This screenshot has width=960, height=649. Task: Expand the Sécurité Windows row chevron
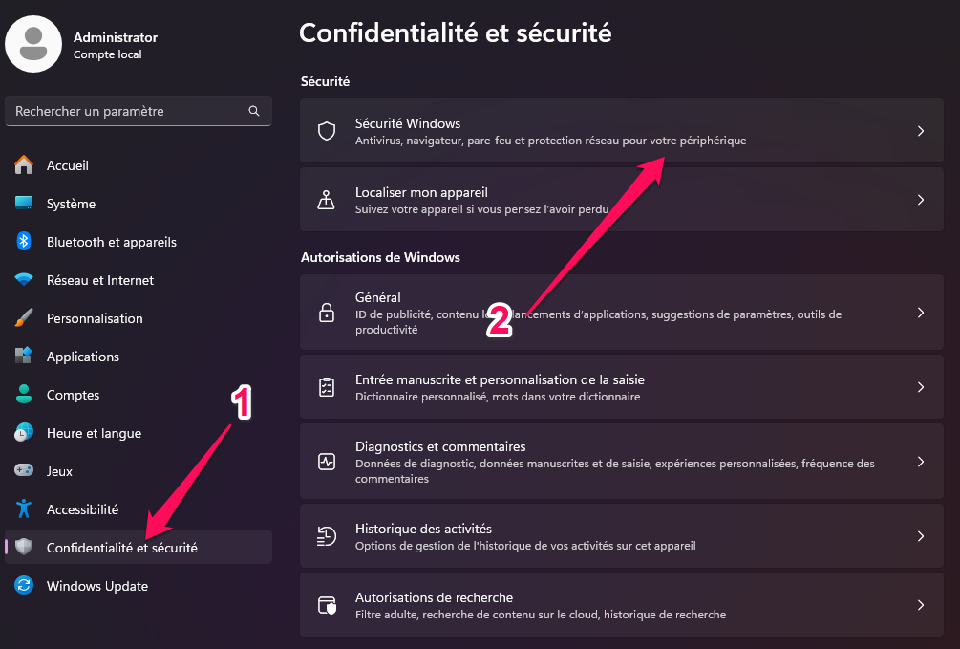(x=920, y=130)
